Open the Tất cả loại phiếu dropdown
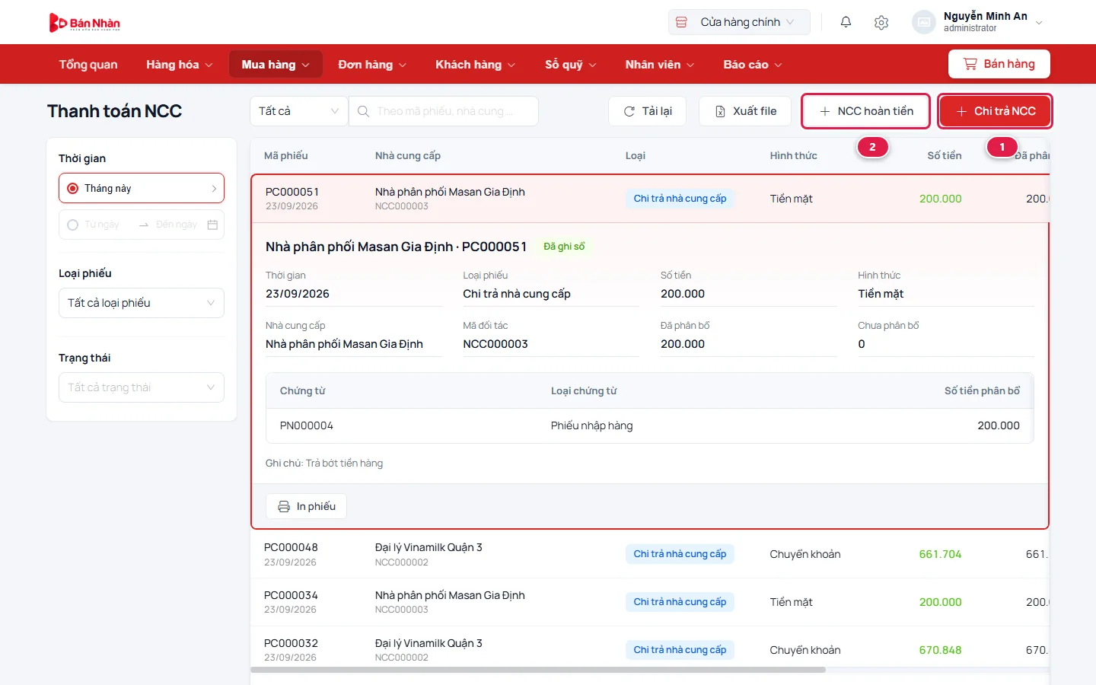 [142, 303]
